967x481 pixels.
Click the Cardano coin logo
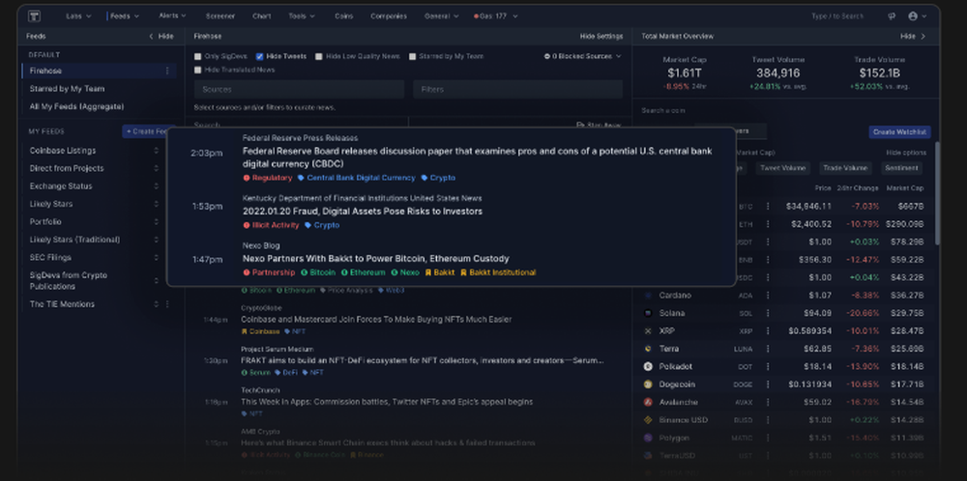tap(648, 296)
